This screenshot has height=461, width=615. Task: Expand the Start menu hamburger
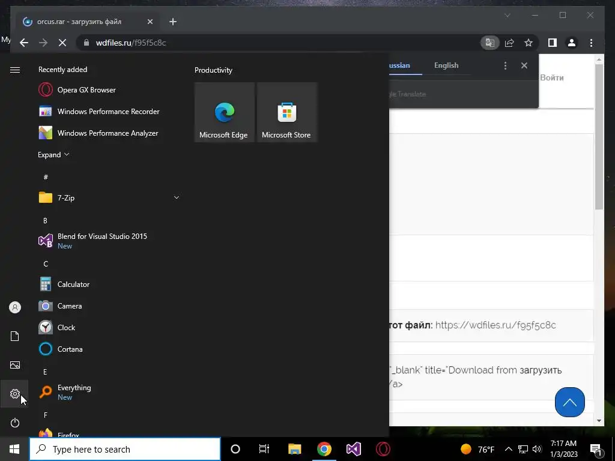point(15,70)
